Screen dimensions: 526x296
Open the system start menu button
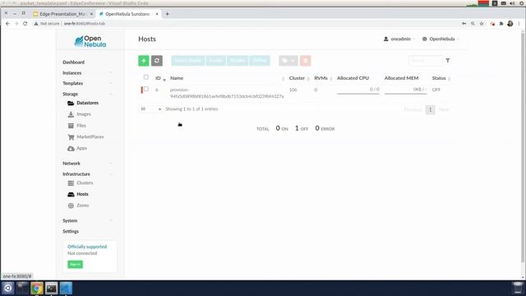7,288
